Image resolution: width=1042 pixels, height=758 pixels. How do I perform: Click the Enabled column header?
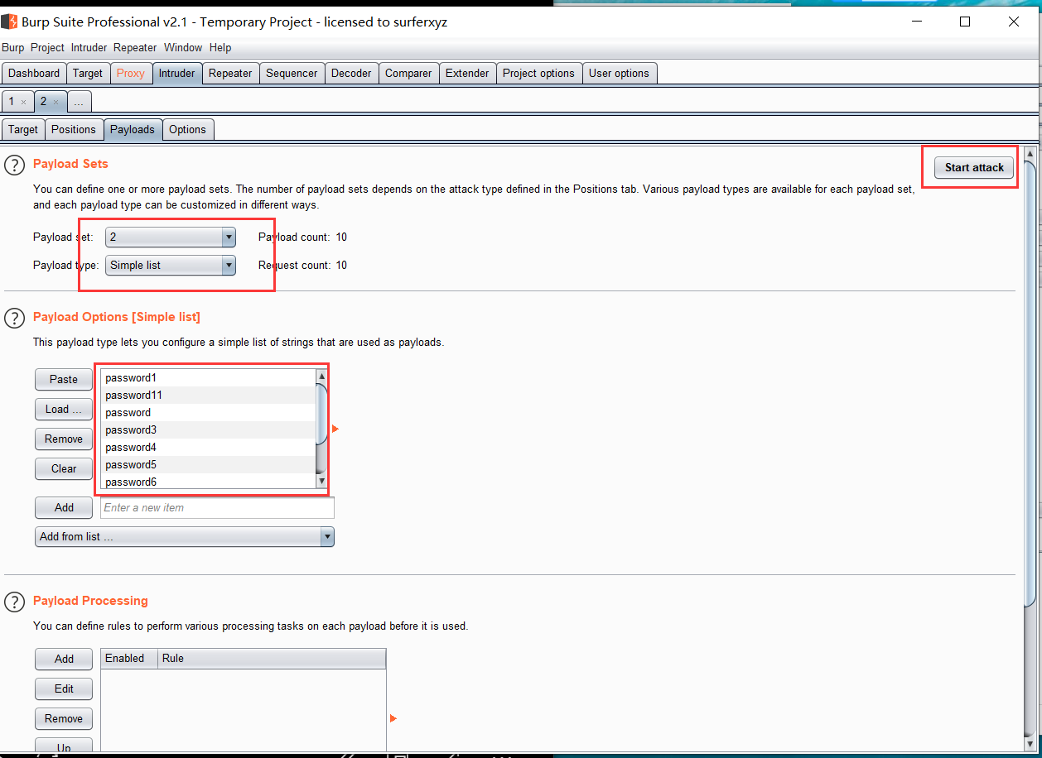point(129,659)
